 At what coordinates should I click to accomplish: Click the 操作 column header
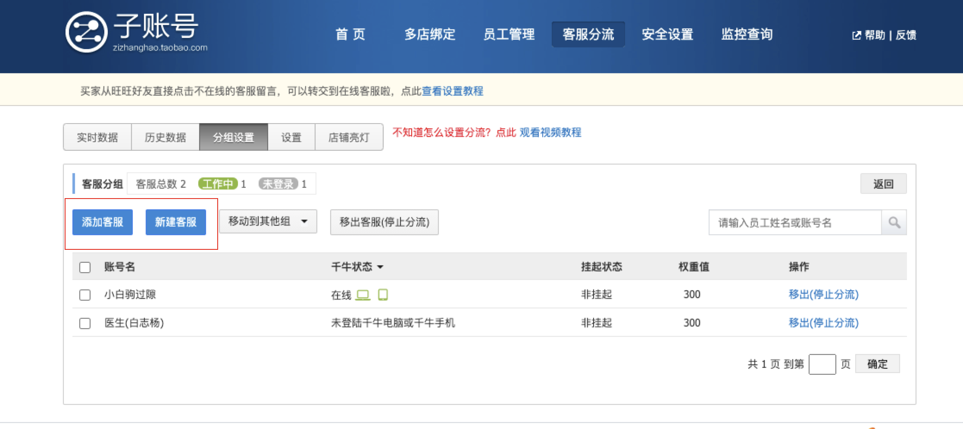(799, 267)
